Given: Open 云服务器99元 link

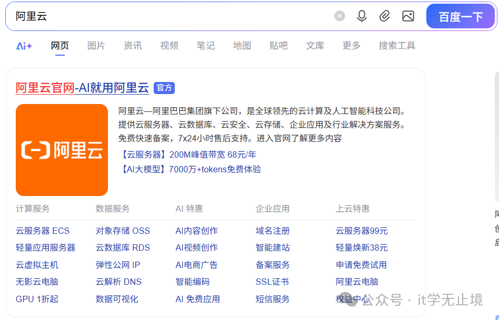Looking at the screenshot, I should 362,231.
